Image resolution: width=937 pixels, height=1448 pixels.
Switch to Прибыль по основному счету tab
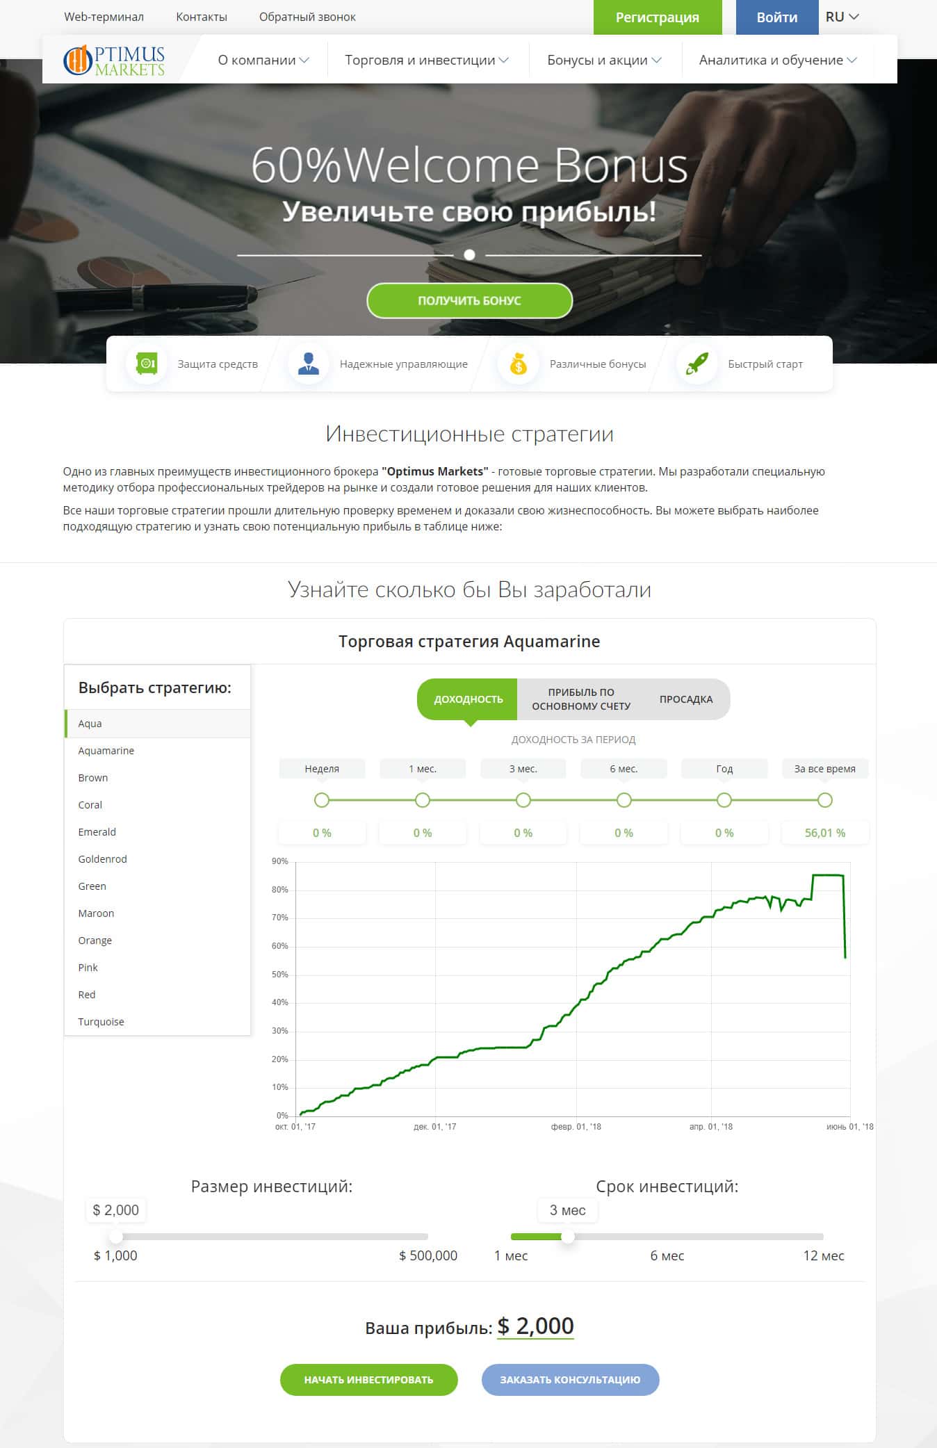coord(581,699)
